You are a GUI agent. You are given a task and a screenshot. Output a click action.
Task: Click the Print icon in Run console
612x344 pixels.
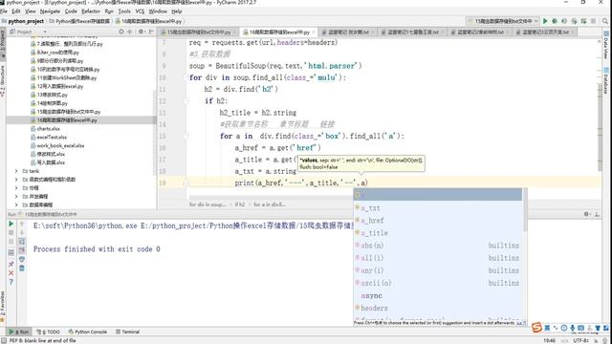(22, 259)
